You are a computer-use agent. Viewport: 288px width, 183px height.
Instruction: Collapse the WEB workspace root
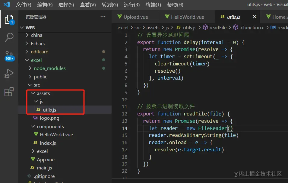[x=22, y=28]
